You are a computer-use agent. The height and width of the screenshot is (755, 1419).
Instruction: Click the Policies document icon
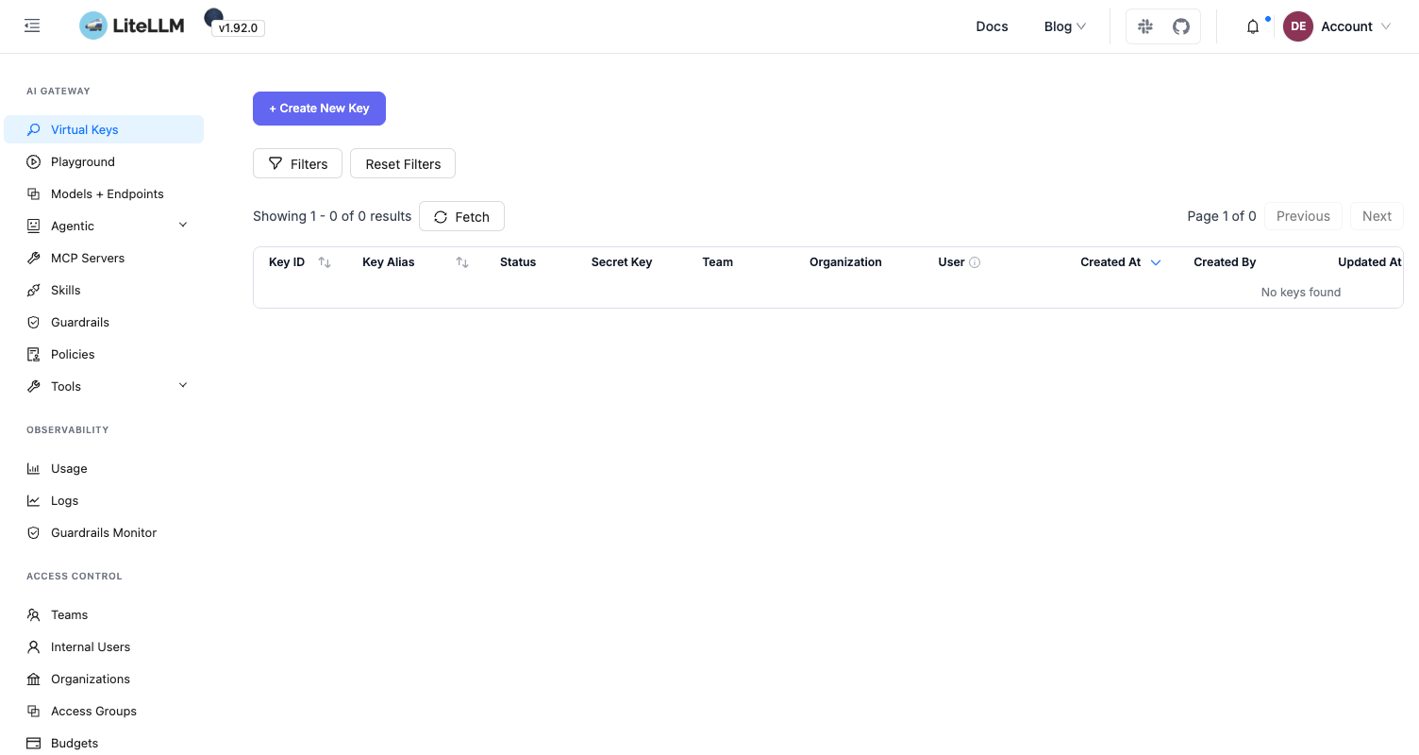tap(34, 355)
